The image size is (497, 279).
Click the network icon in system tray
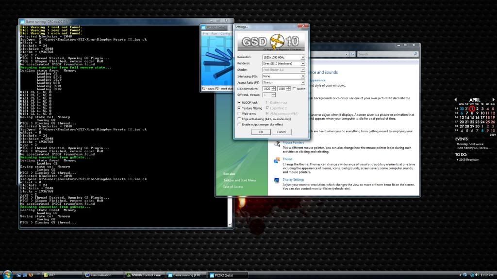(472, 275)
